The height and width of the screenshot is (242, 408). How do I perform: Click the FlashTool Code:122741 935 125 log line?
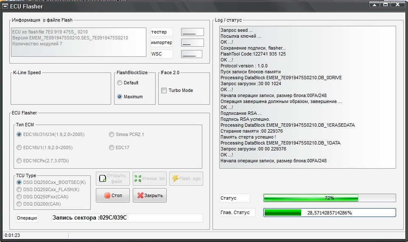pos(253,54)
